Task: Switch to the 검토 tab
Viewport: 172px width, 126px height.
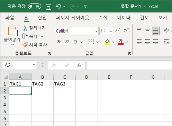Action: pyautogui.click(x=144, y=18)
